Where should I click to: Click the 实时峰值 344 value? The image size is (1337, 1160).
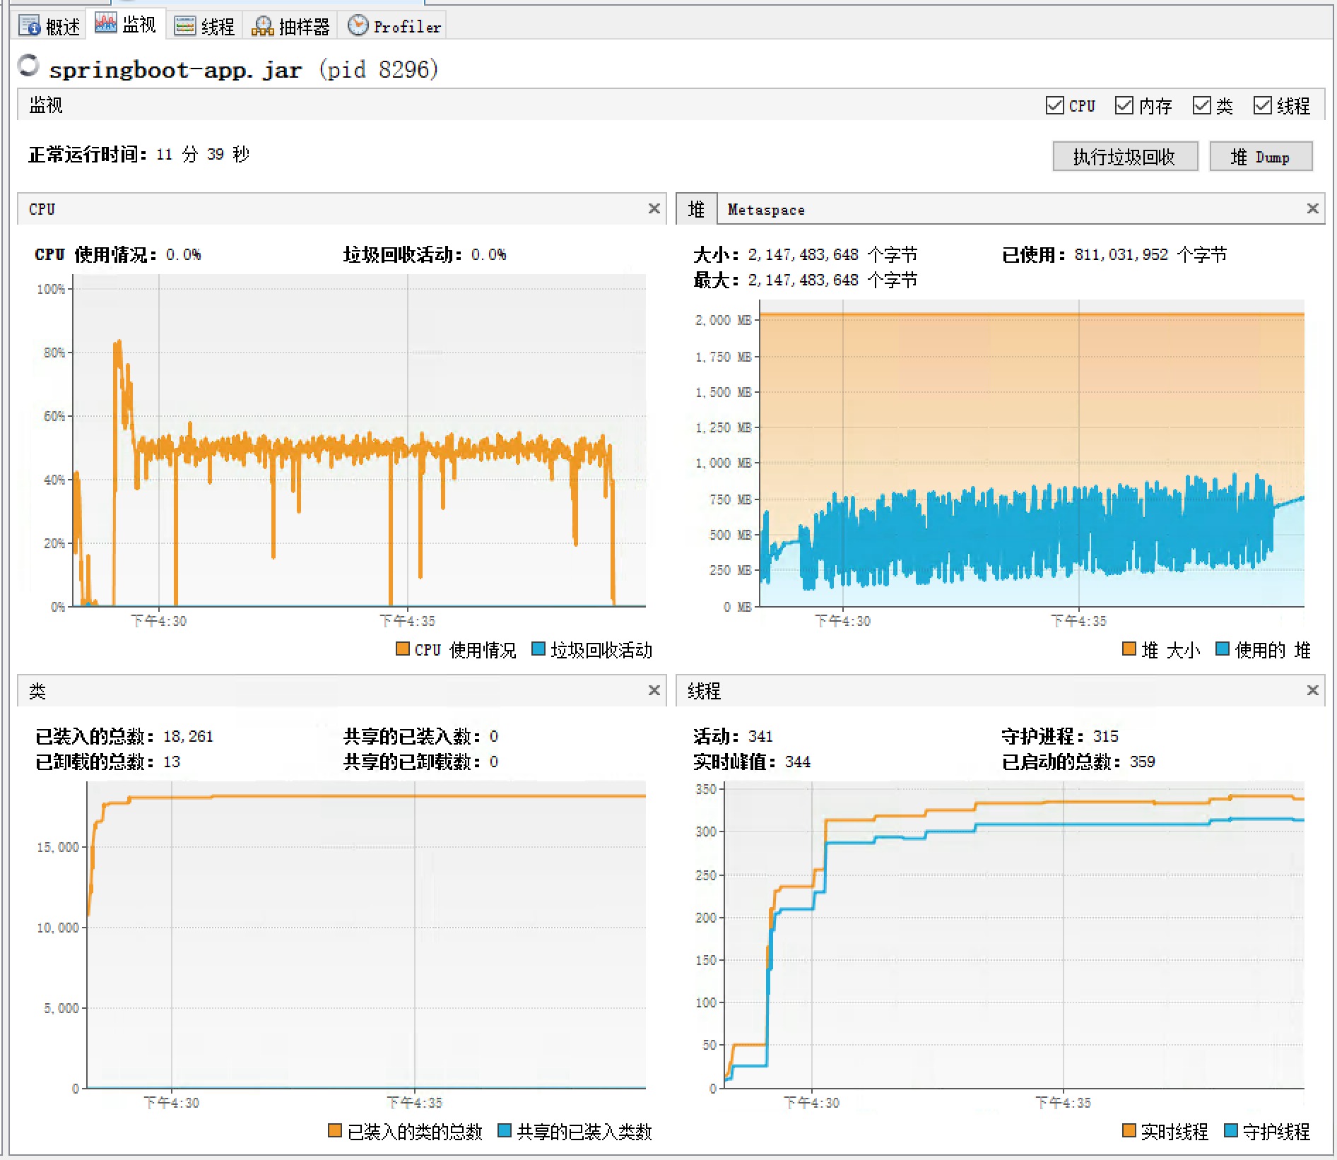797,762
